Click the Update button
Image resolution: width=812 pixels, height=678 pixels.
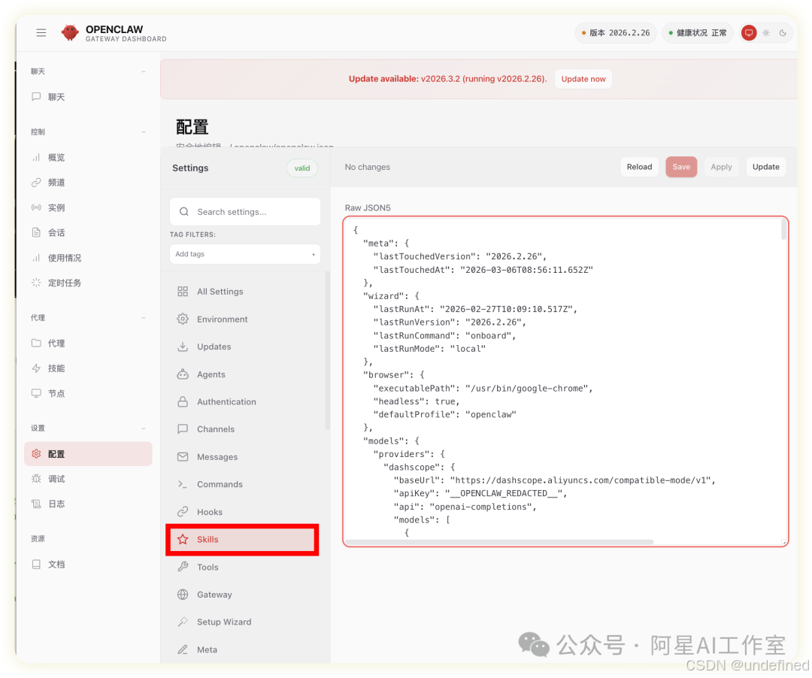pyautogui.click(x=765, y=167)
